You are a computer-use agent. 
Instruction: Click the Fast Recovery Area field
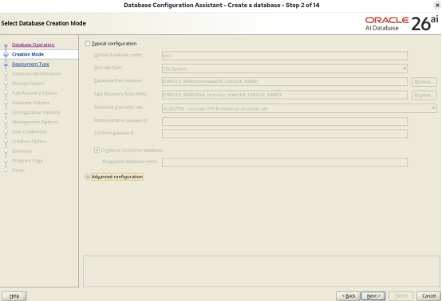pos(285,95)
